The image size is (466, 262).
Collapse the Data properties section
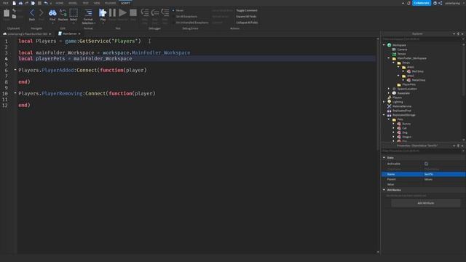(384, 157)
